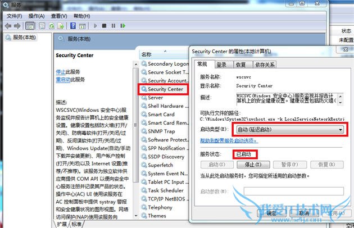Select the Software Protect... service row
This screenshot has height=228, width=354.
coord(165,140)
